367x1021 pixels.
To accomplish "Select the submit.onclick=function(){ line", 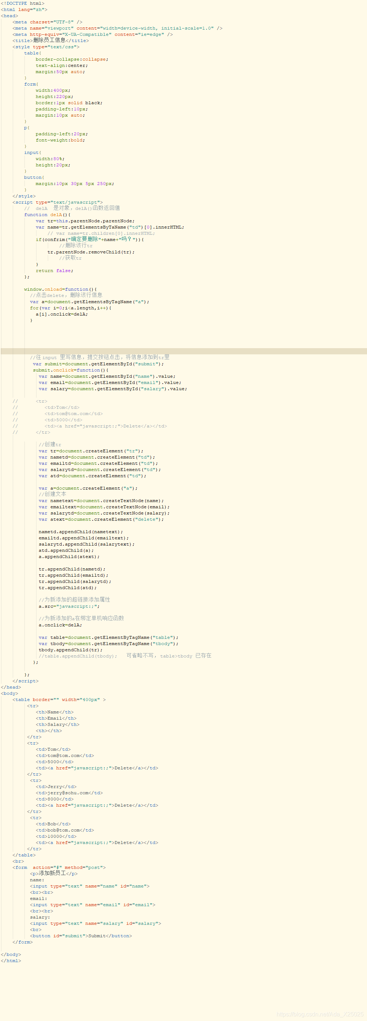I will pyautogui.click(x=71, y=370).
